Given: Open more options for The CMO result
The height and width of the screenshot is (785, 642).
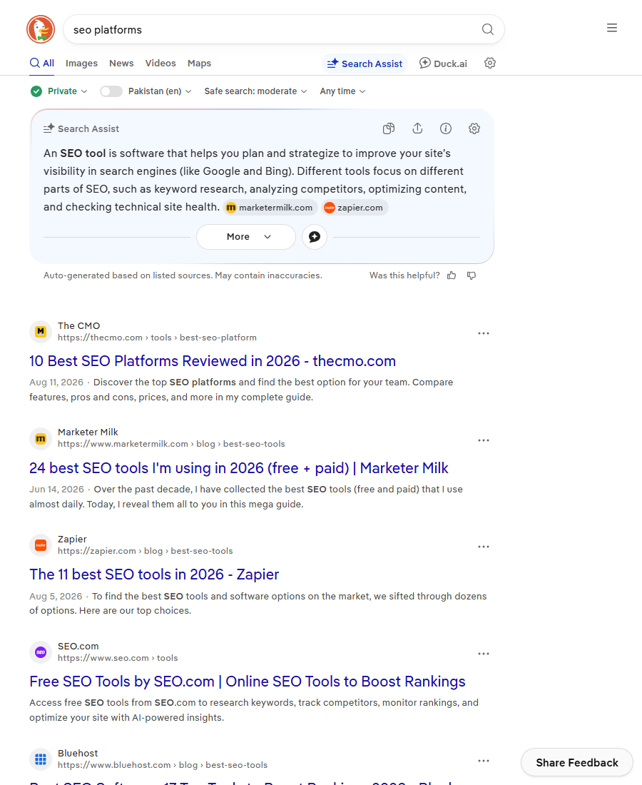Looking at the screenshot, I should tap(484, 333).
